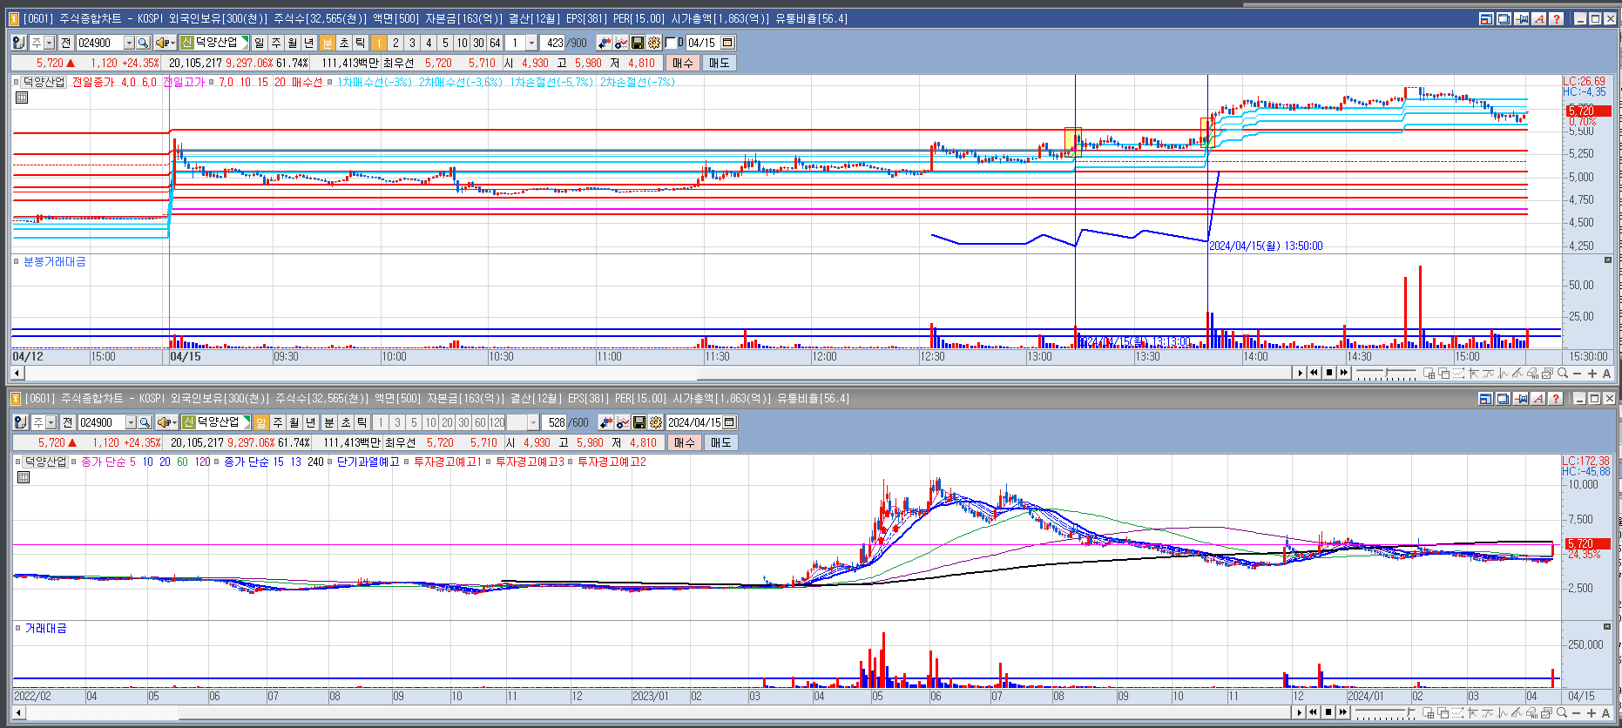Click the indicator line-chart icon in the top toolbar
This screenshot has height=728, width=1622.
(x=621, y=43)
